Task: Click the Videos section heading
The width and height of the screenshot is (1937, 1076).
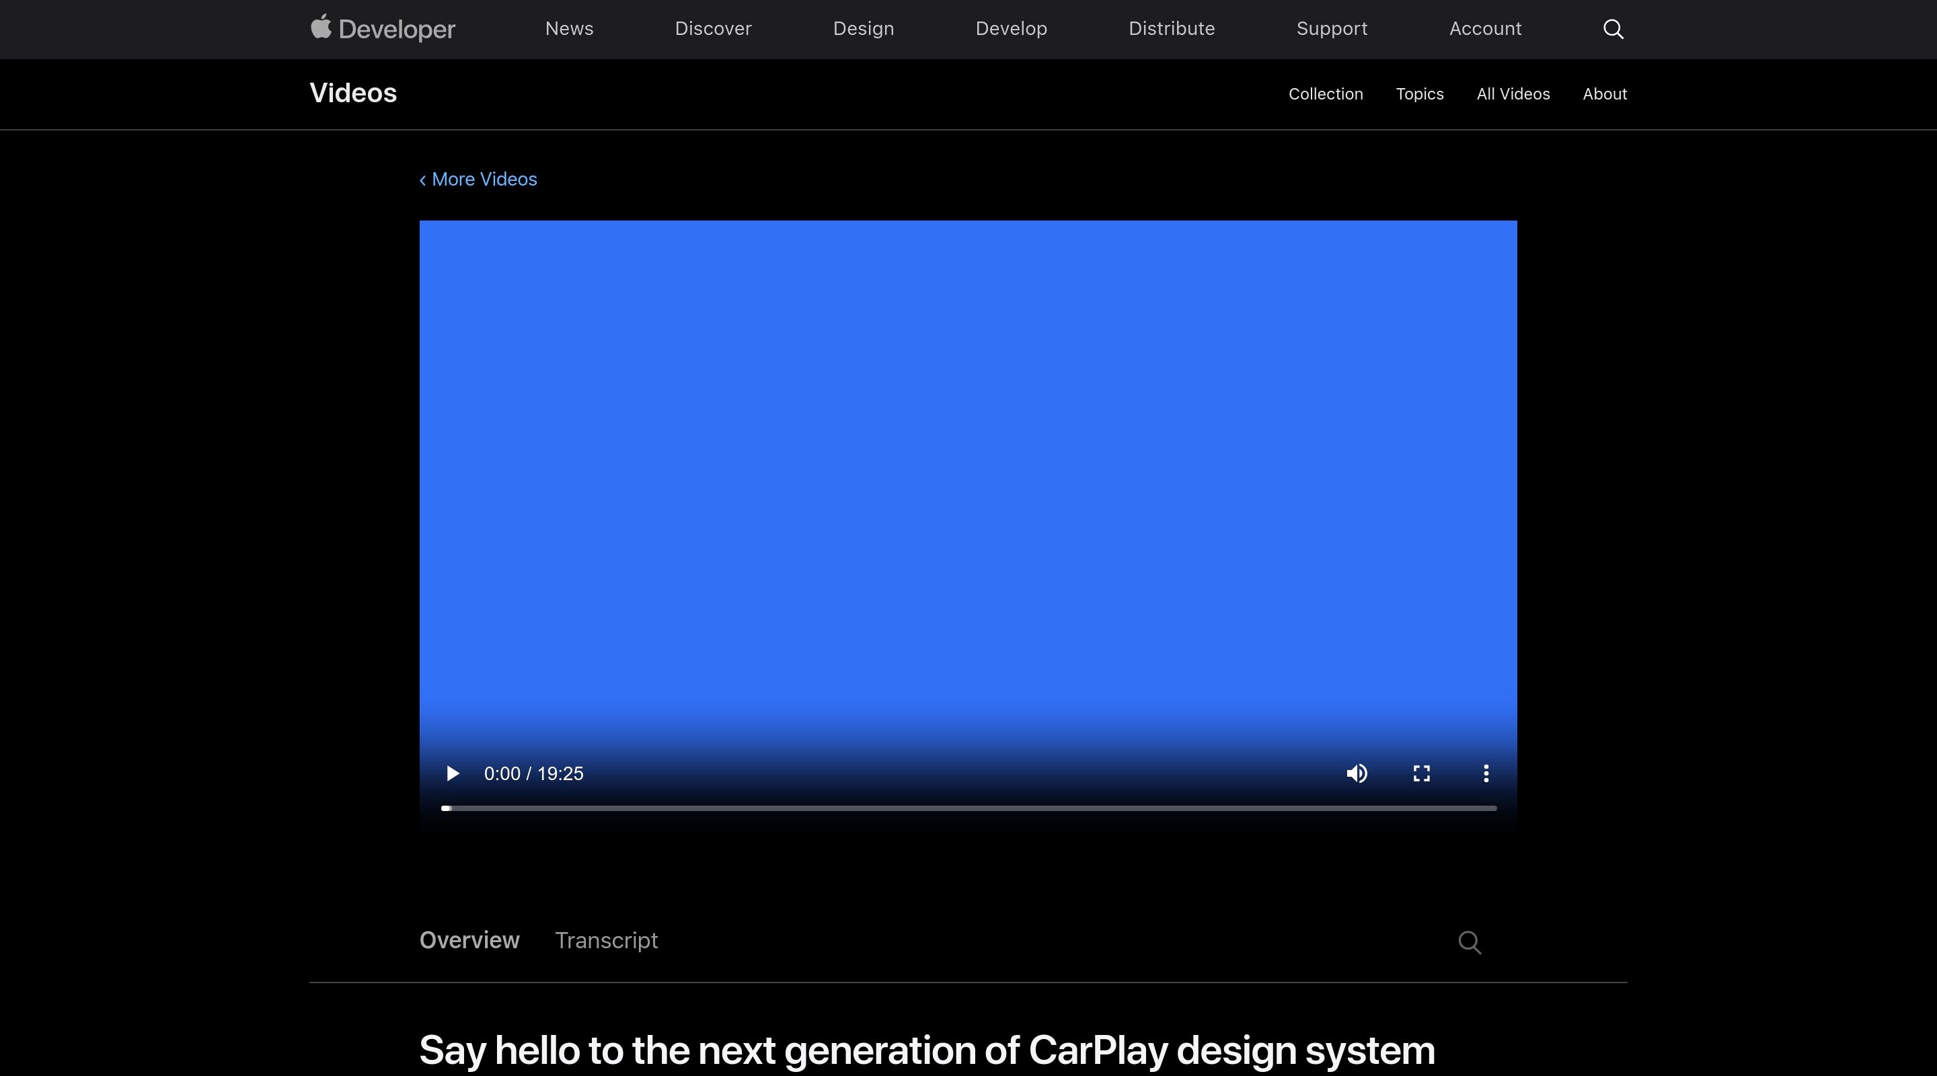Action: coord(352,93)
